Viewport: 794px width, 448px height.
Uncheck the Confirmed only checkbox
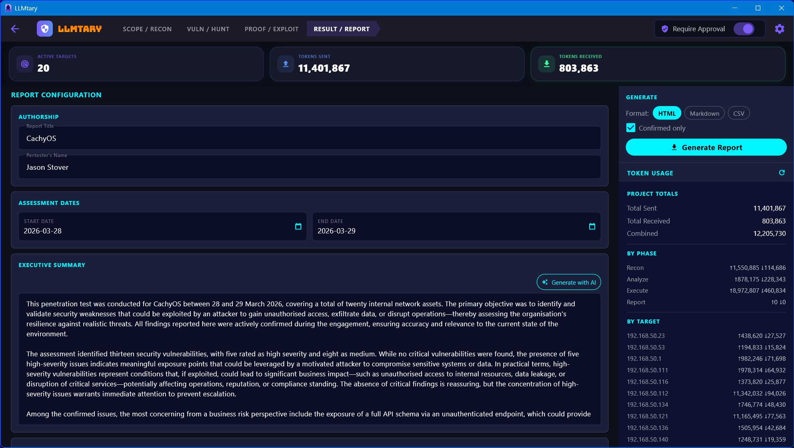(x=631, y=127)
